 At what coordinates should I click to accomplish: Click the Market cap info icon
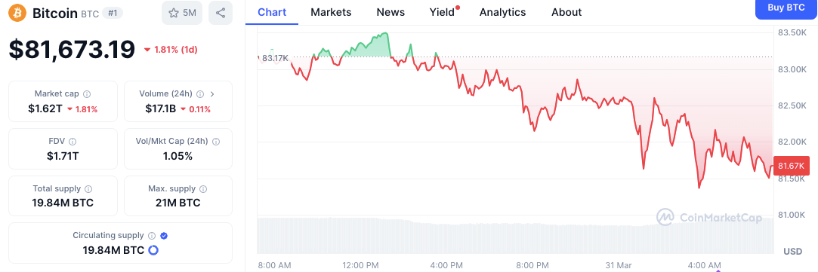click(x=87, y=94)
